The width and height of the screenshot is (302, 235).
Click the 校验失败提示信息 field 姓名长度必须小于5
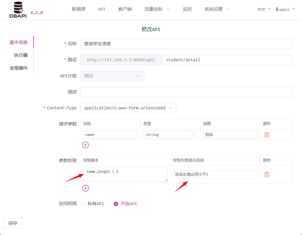215,174
